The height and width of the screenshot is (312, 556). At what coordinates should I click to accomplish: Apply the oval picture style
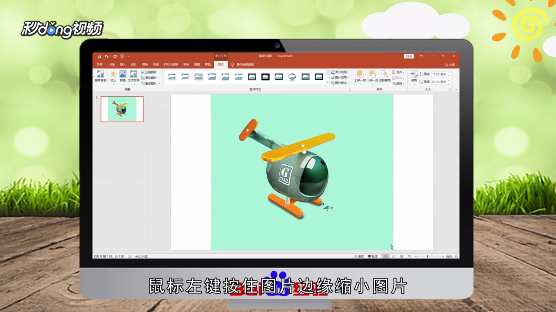(x=292, y=77)
